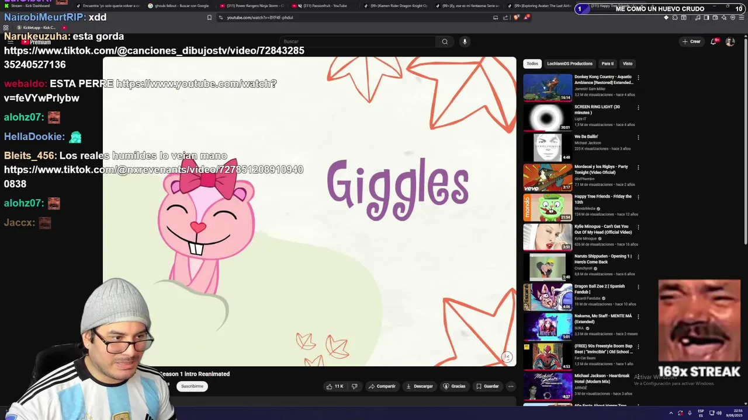The height and width of the screenshot is (420, 748).
Task: Select the LochlannDS Productions filter chip
Action: point(570,64)
